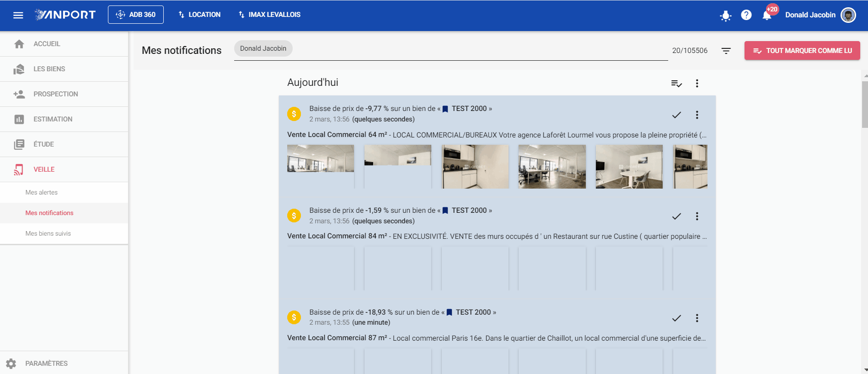Screen dimensions: 868x374
Task: Open PARAMÈTRES settings
Action: [64, 363]
